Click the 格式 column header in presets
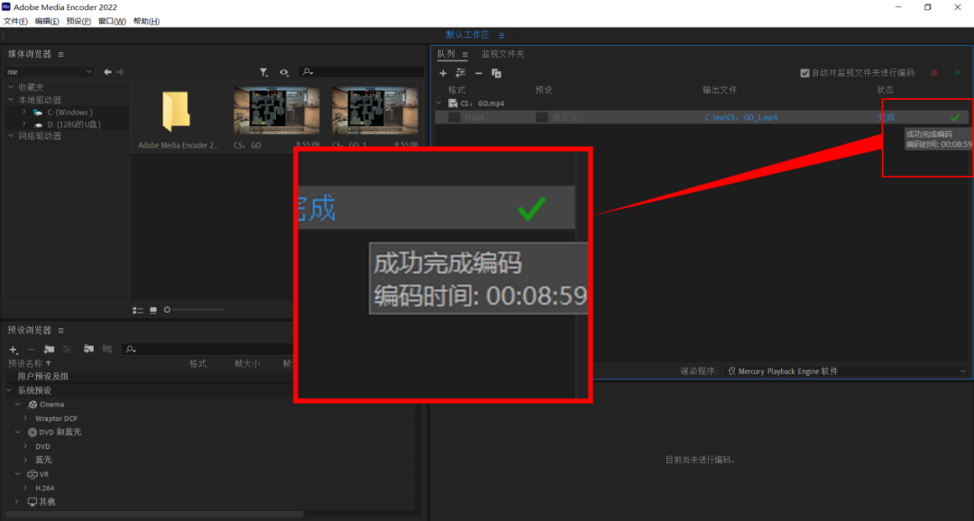 (x=198, y=363)
